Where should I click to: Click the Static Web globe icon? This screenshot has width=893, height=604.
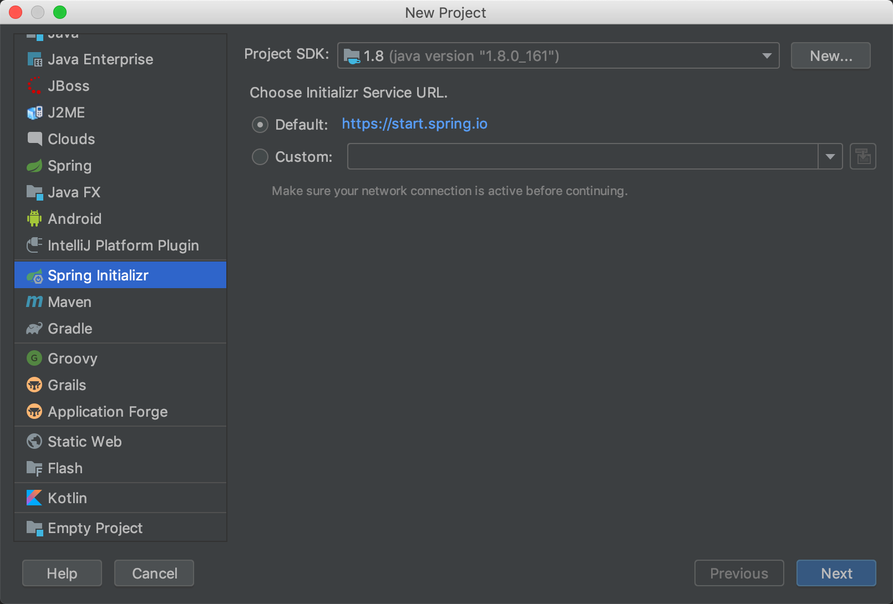click(x=34, y=442)
